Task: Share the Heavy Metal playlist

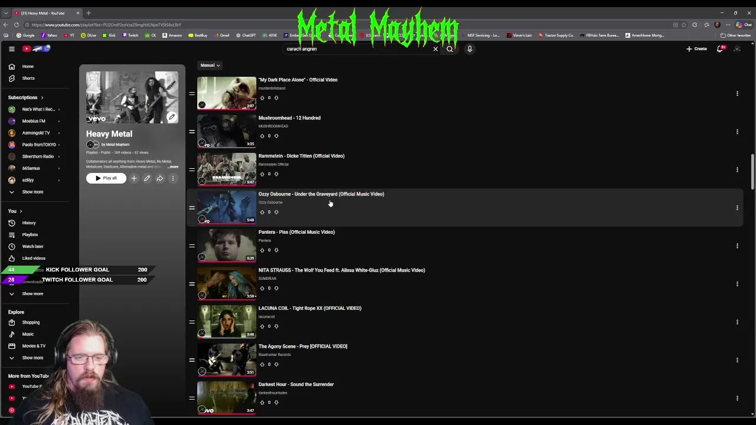Action: [x=159, y=178]
